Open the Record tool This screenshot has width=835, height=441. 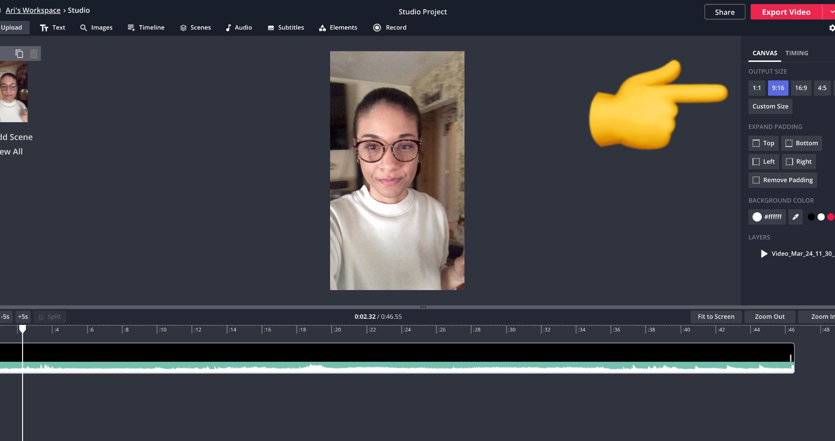point(390,27)
